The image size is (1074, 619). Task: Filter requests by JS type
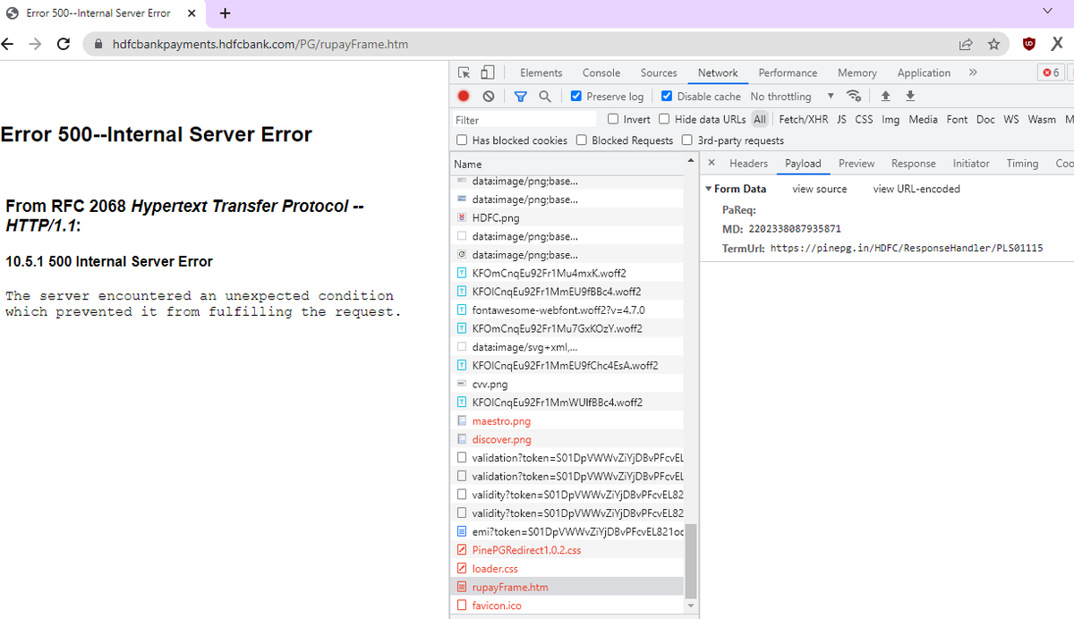point(841,119)
